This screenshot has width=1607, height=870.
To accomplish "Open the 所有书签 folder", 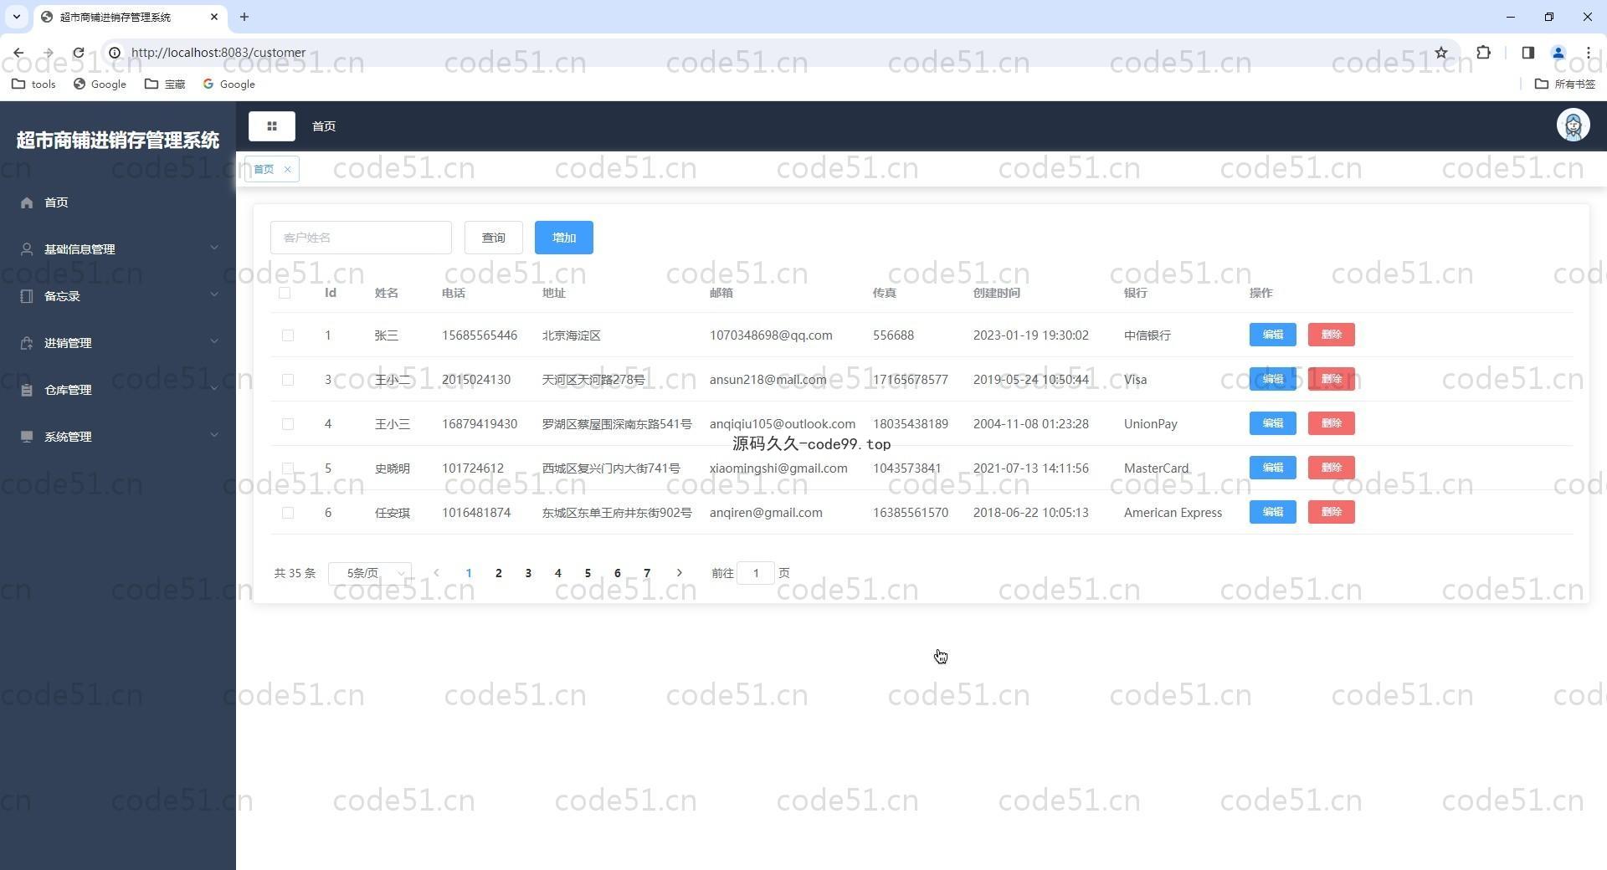I will (1565, 84).
